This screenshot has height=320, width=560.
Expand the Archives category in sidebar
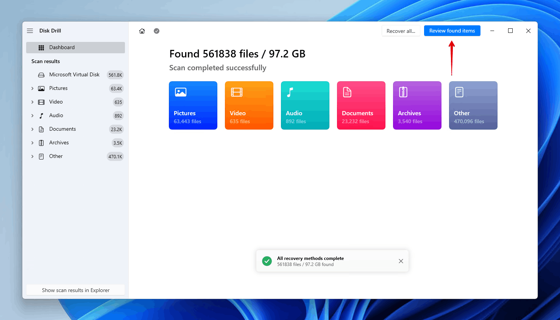click(x=32, y=143)
